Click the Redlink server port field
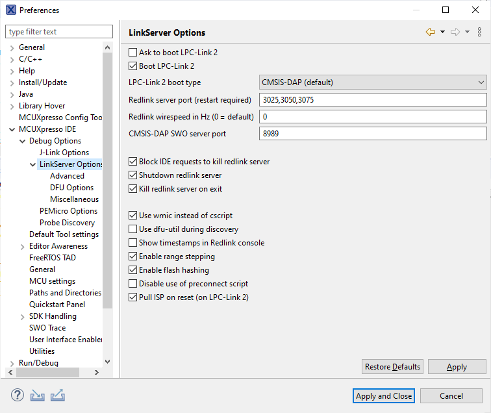Viewport: 491px width, 413px height. click(x=373, y=100)
